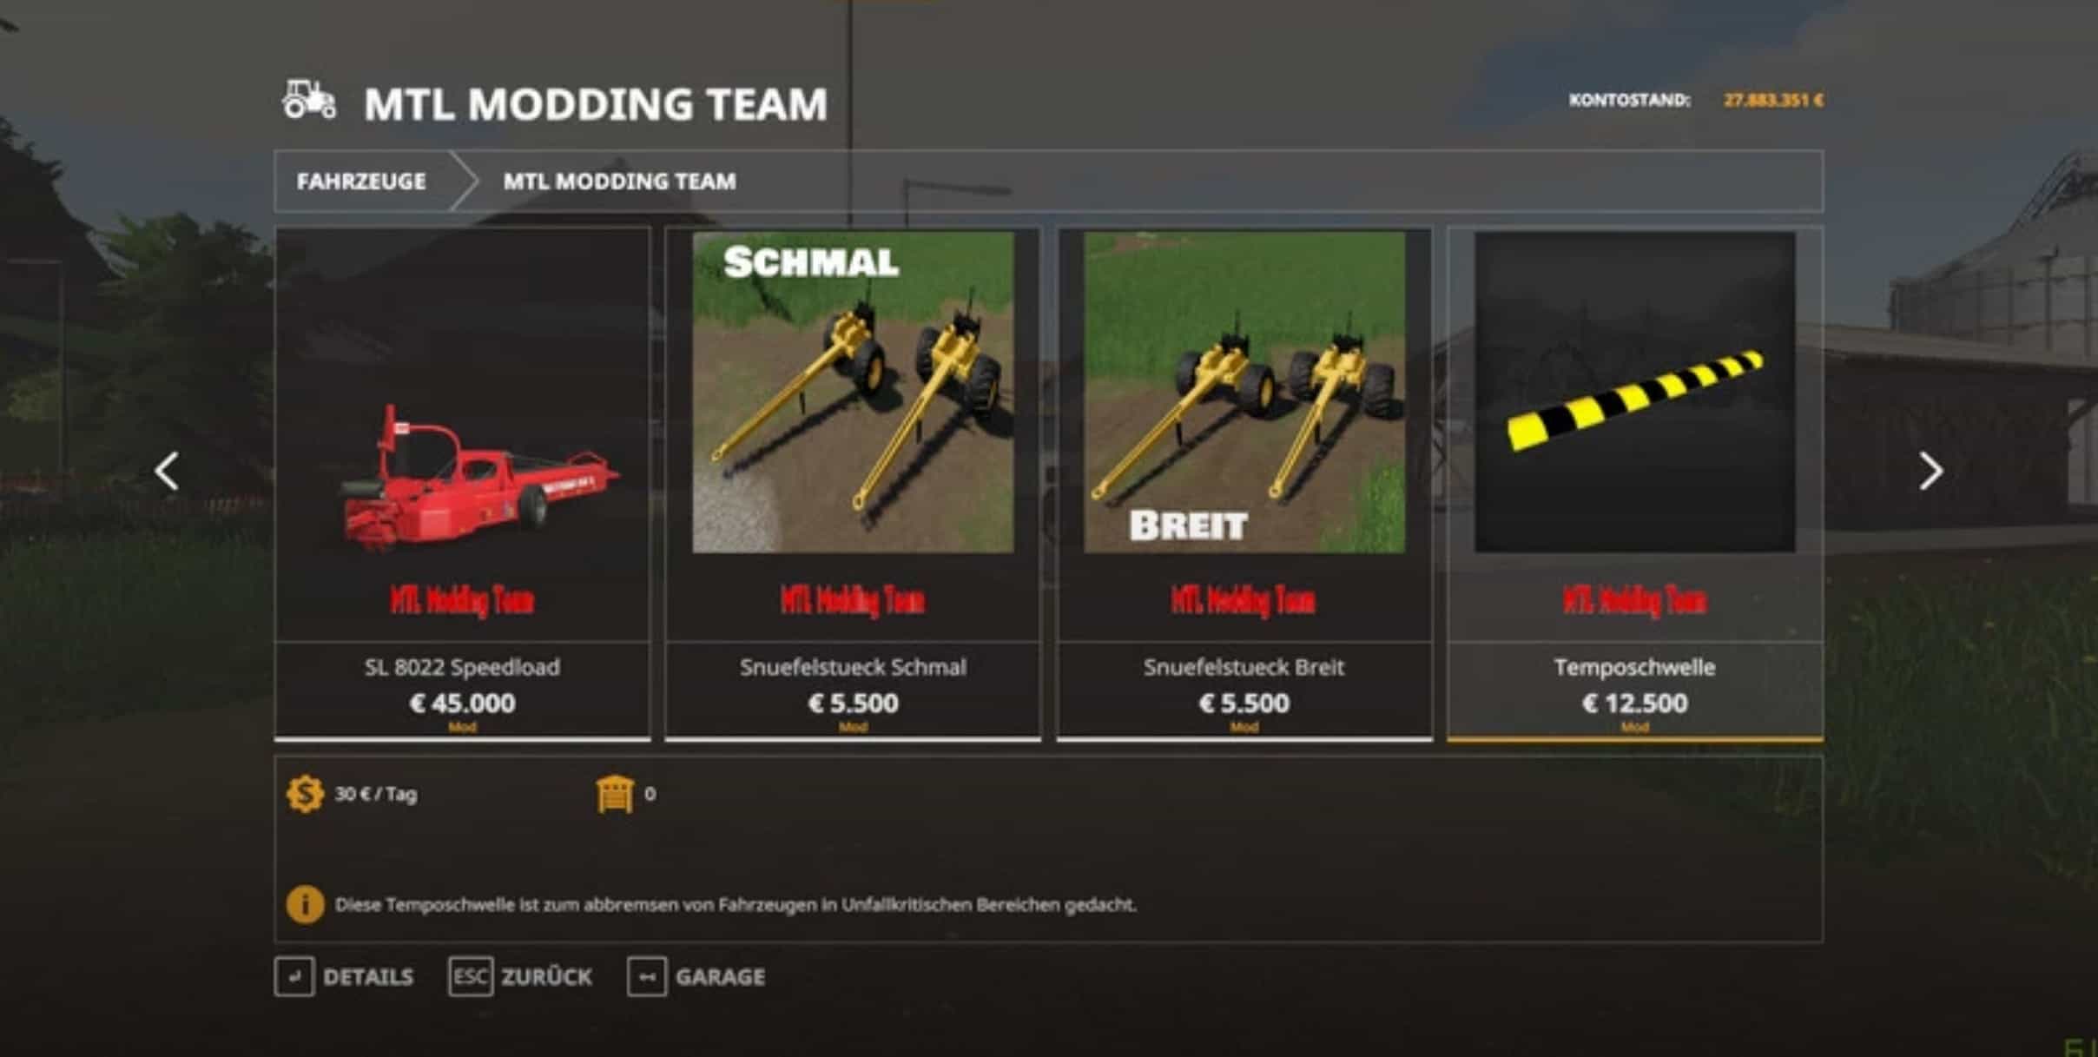Go to next items with right arrow
The image size is (2098, 1057).
point(1930,472)
